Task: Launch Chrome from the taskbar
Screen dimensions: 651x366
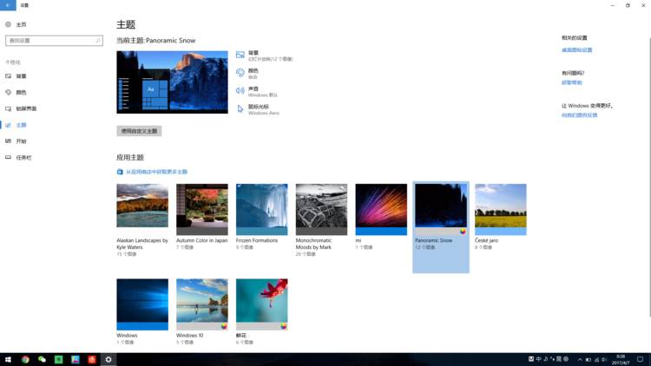Action: (25, 359)
